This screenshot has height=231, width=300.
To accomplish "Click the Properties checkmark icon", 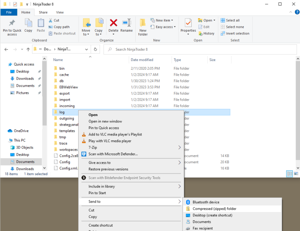I will (x=188, y=23).
